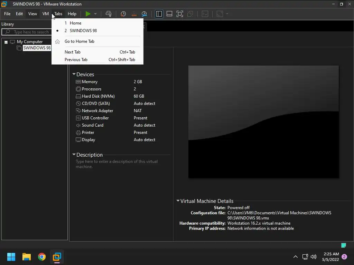
Task: Open Google Chrome from taskbar
Action: tap(42, 257)
